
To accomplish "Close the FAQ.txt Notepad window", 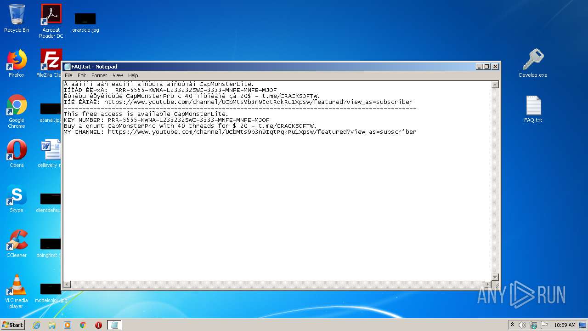I will click(x=495, y=67).
